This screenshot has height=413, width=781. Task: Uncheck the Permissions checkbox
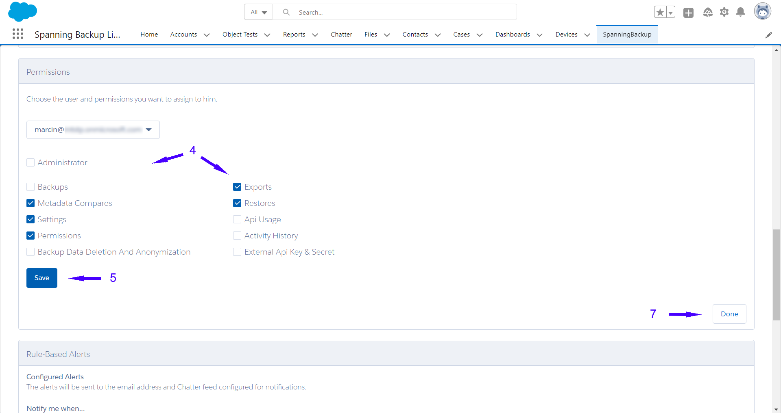[x=31, y=236]
